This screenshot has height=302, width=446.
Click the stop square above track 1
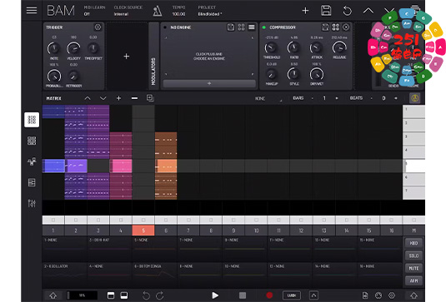click(53, 220)
